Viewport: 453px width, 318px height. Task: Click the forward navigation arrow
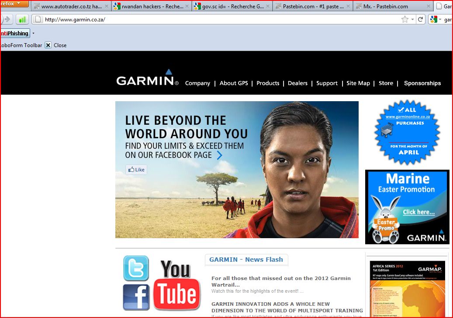coord(7,19)
